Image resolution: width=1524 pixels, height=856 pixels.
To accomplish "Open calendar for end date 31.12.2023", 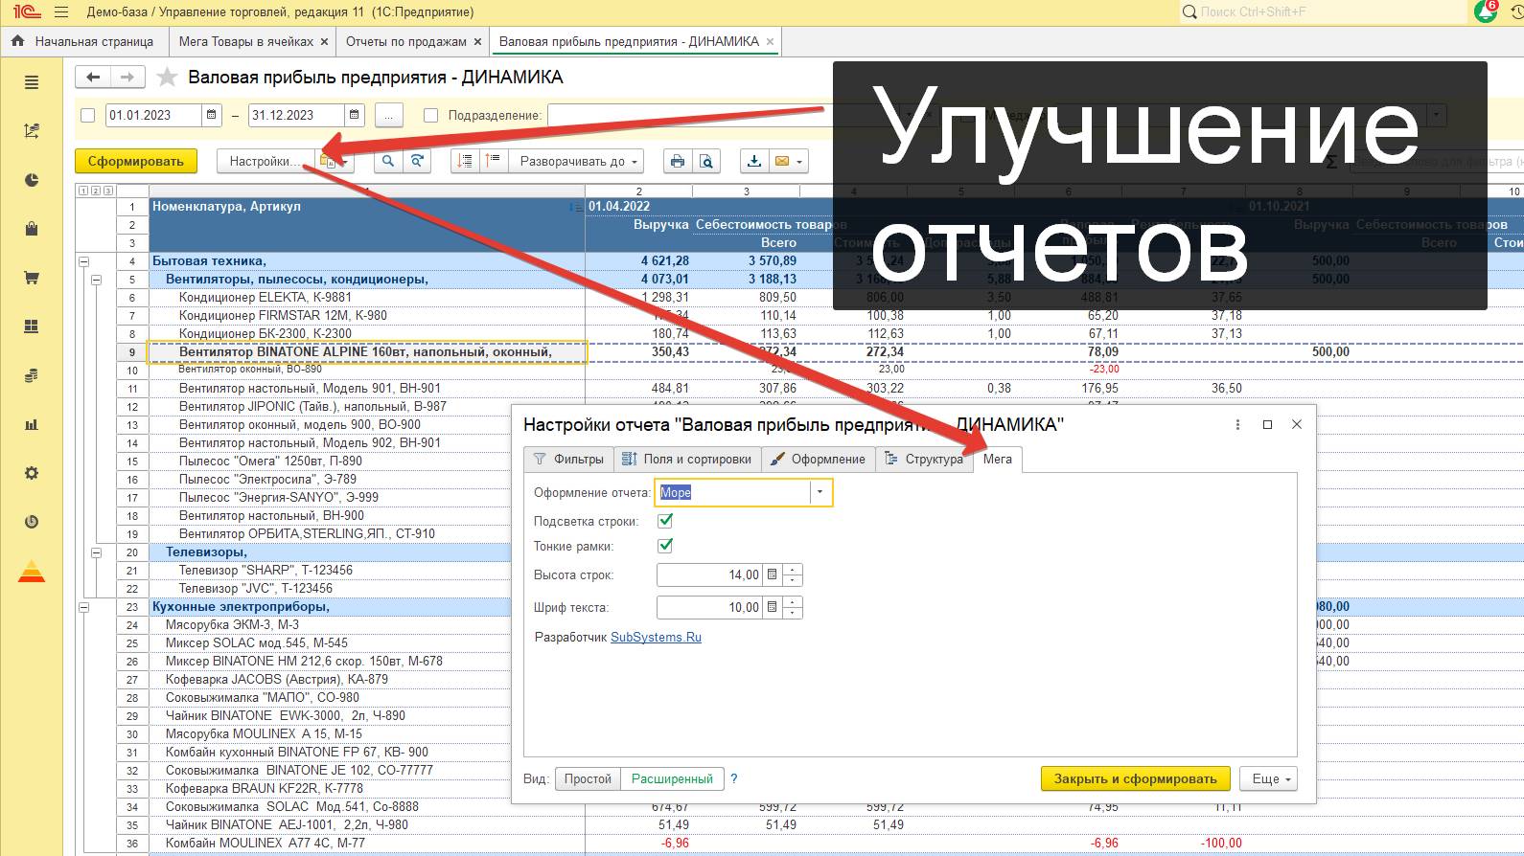I will [355, 115].
